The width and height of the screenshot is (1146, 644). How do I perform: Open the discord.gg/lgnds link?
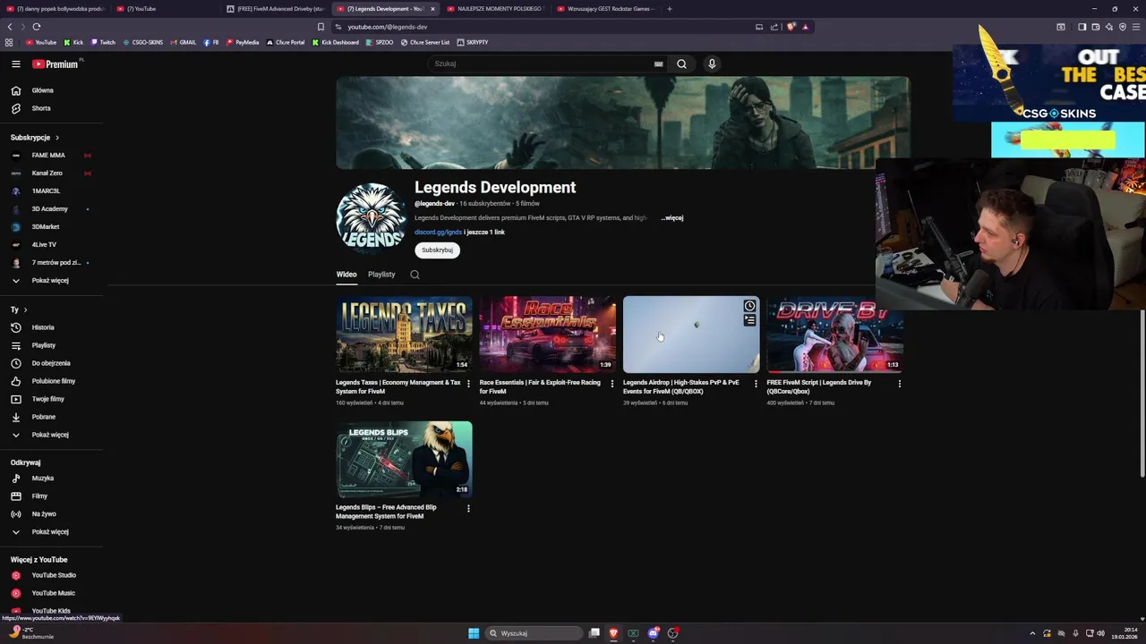tap(438, 233)
